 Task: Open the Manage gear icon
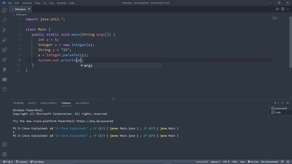click(x=5, y=154)
